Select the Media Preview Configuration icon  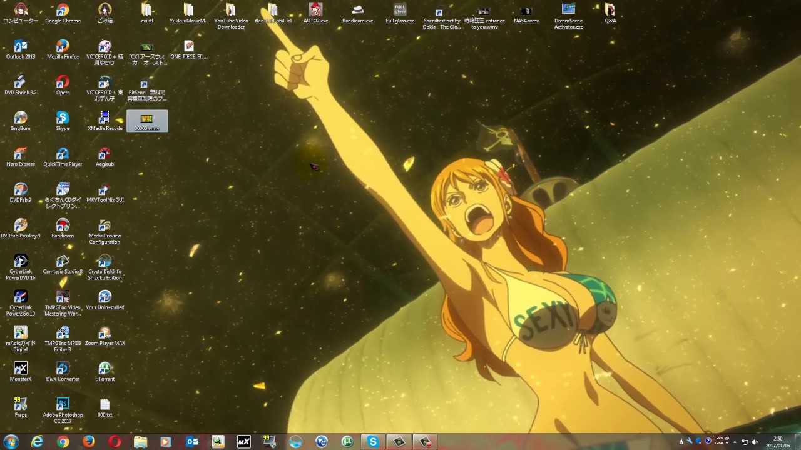point(105,231)
